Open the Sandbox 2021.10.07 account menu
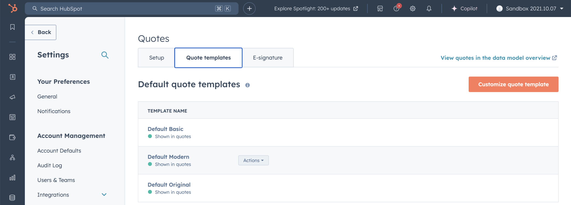The width and height of the screenshot is (571, 205). click(x=530, y=9)
